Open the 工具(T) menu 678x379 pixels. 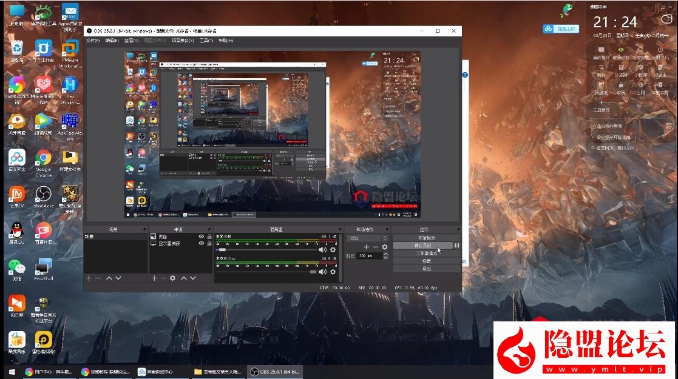click(x=206, y=41)
